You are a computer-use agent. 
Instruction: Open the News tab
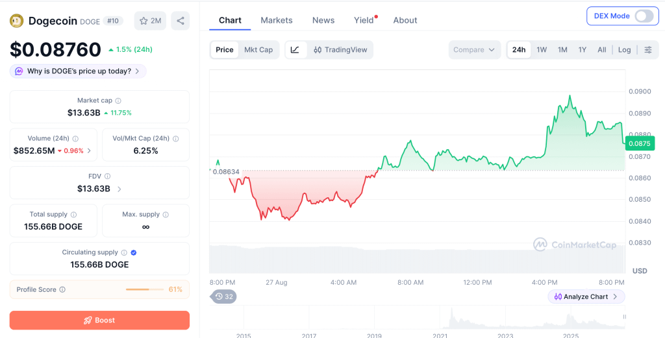coord(323,20)
